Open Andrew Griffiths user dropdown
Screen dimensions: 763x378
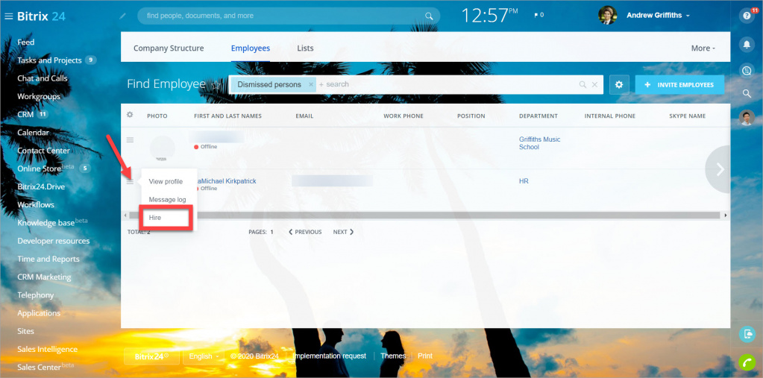click(658, 16)
